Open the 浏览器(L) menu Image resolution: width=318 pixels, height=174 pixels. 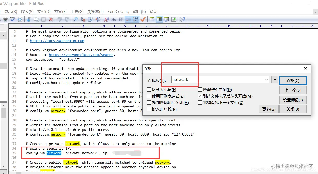tap(95, 12)
